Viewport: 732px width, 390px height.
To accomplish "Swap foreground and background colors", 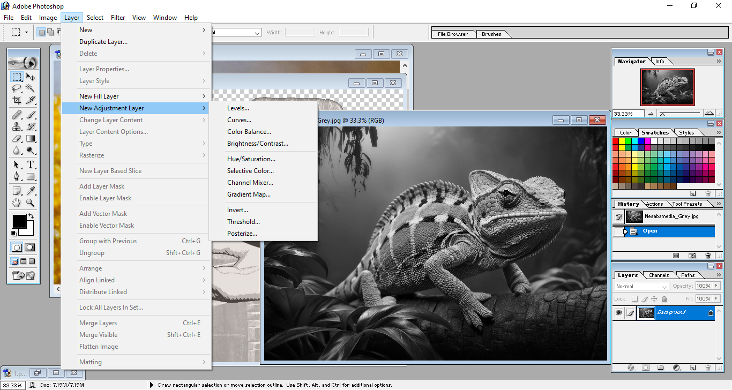I will 31,216.
